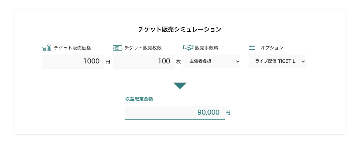Screen dimensions: 361x144
Task: Click the チケット販売シミュレーション heading
Action: click(x=180, y=29)
